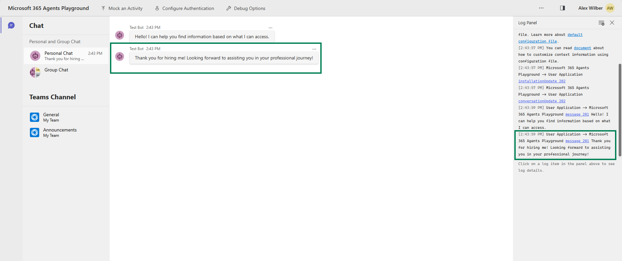Viewport: 622px width, 261px height.
Task: Toggle the side panel layout icon
Action: [x=563, y=8]
